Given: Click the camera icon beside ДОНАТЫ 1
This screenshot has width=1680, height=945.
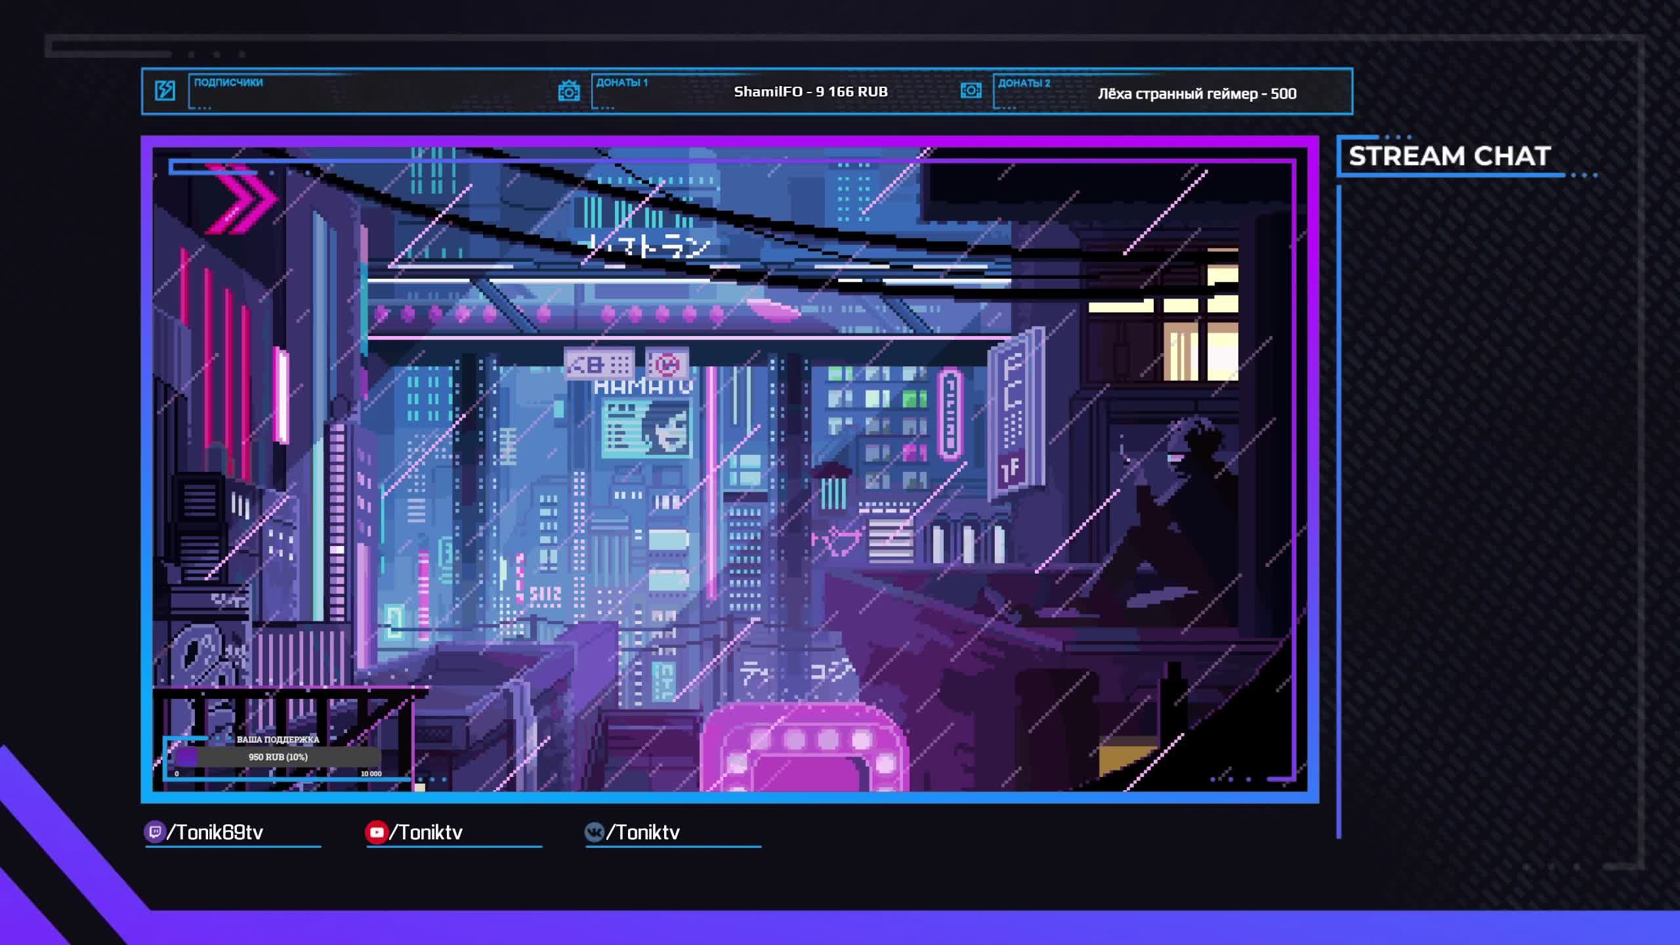Looking at the screenshot, I should (568, 91).
